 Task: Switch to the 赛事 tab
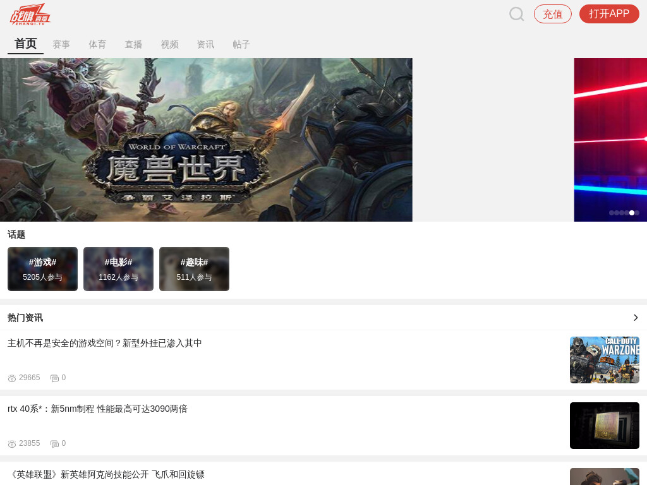61,44
